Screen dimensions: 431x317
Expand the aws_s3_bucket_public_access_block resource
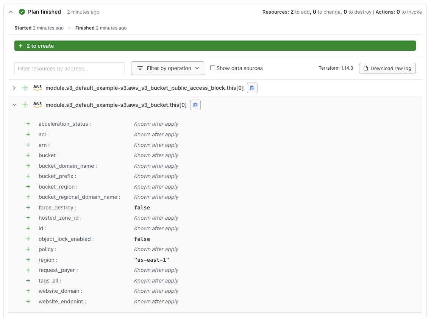click(14, 87)
